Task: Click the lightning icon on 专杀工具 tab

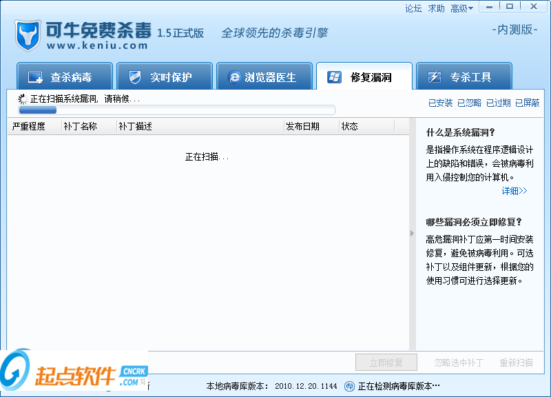Action: click(434, 77)
